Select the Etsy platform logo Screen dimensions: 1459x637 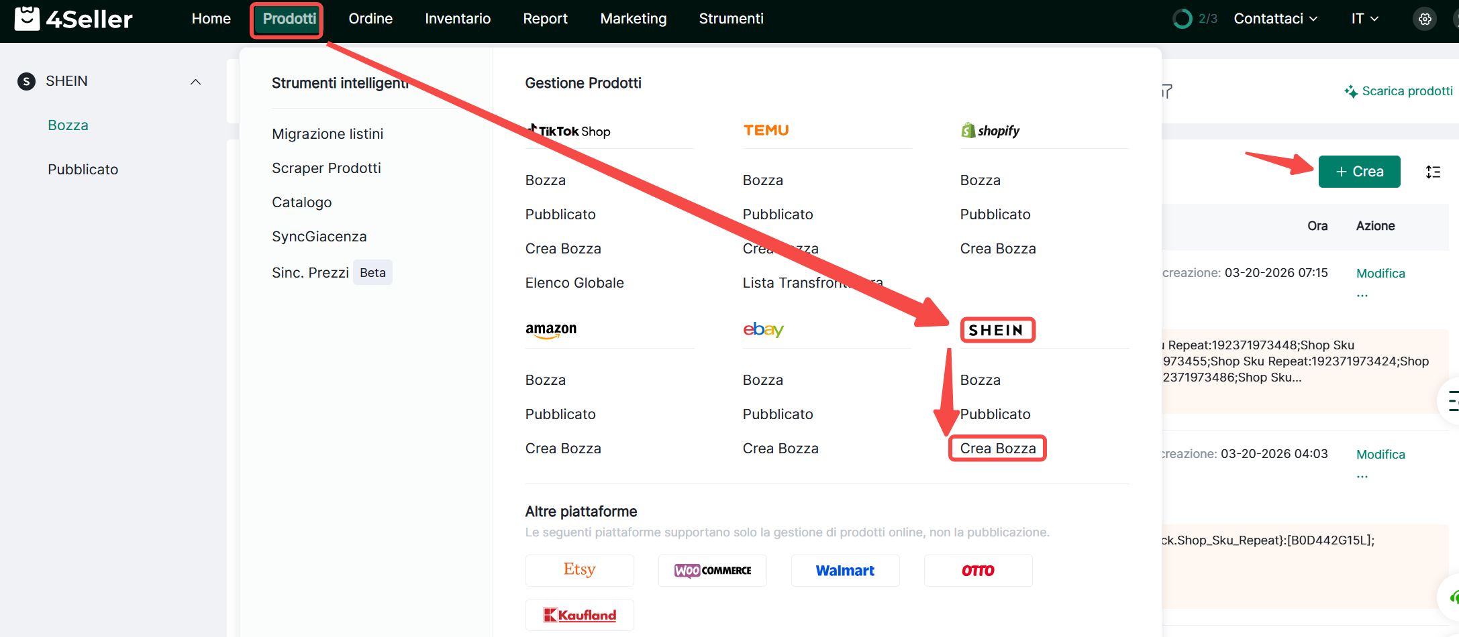coord(579,571)
